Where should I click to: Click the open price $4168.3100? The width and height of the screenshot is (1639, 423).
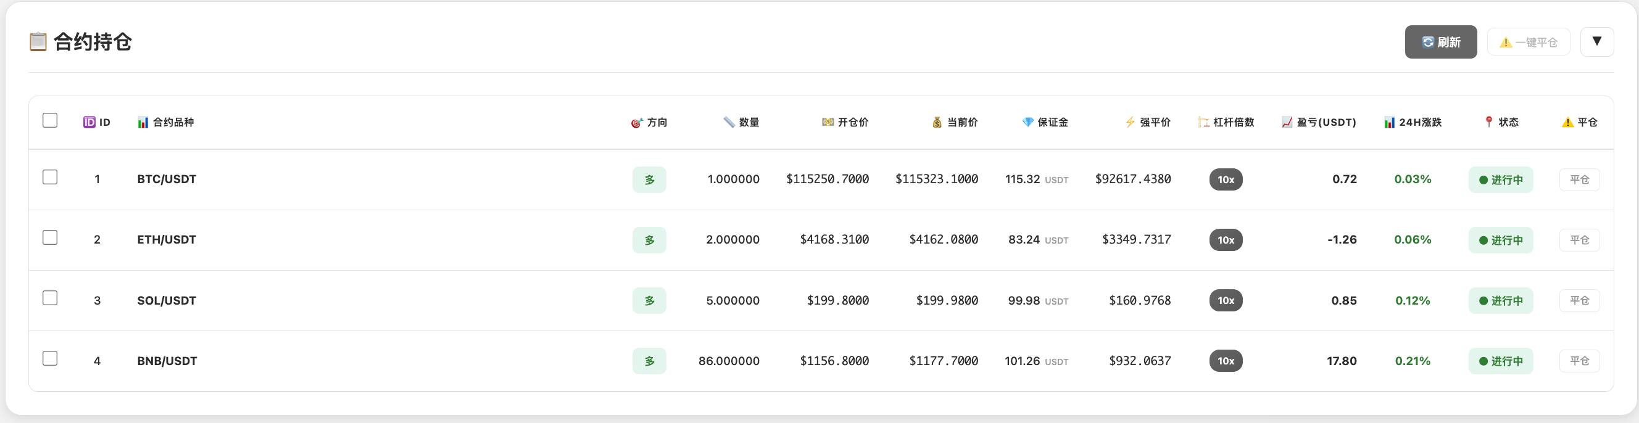(835, 240)
